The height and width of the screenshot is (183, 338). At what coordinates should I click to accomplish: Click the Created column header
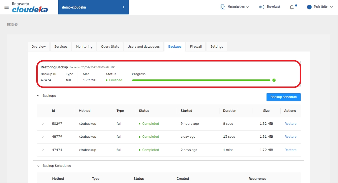click(x=183, y=179)
